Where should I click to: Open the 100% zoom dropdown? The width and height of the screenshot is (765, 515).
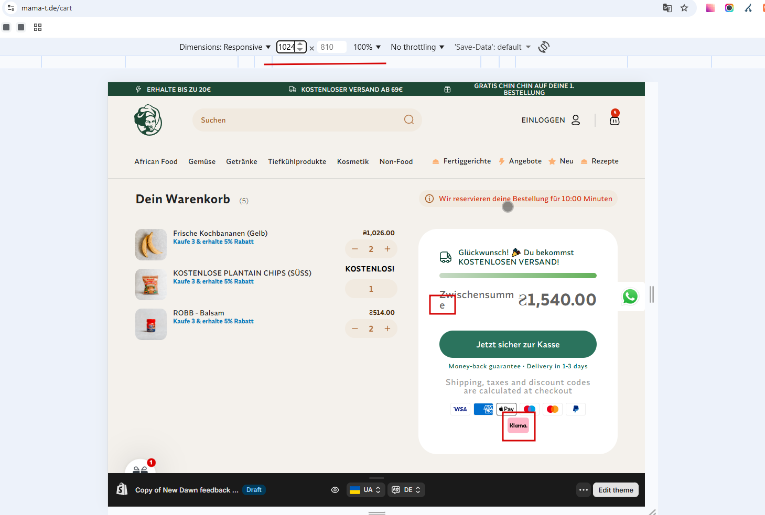(x=367, y=47)
